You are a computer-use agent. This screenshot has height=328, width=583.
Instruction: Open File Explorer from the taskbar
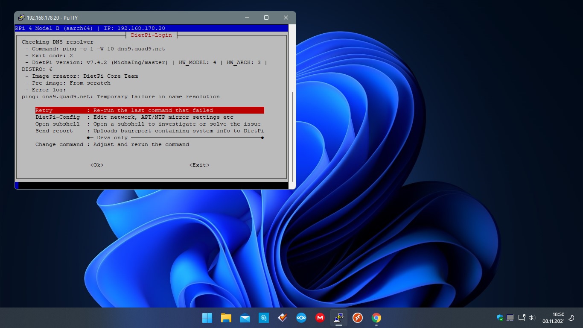coord(226,318)
